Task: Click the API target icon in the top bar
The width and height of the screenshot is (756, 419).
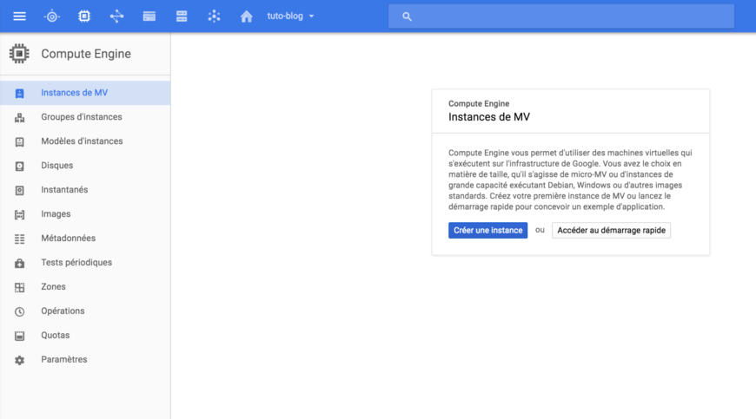Action: coord(51,16)
